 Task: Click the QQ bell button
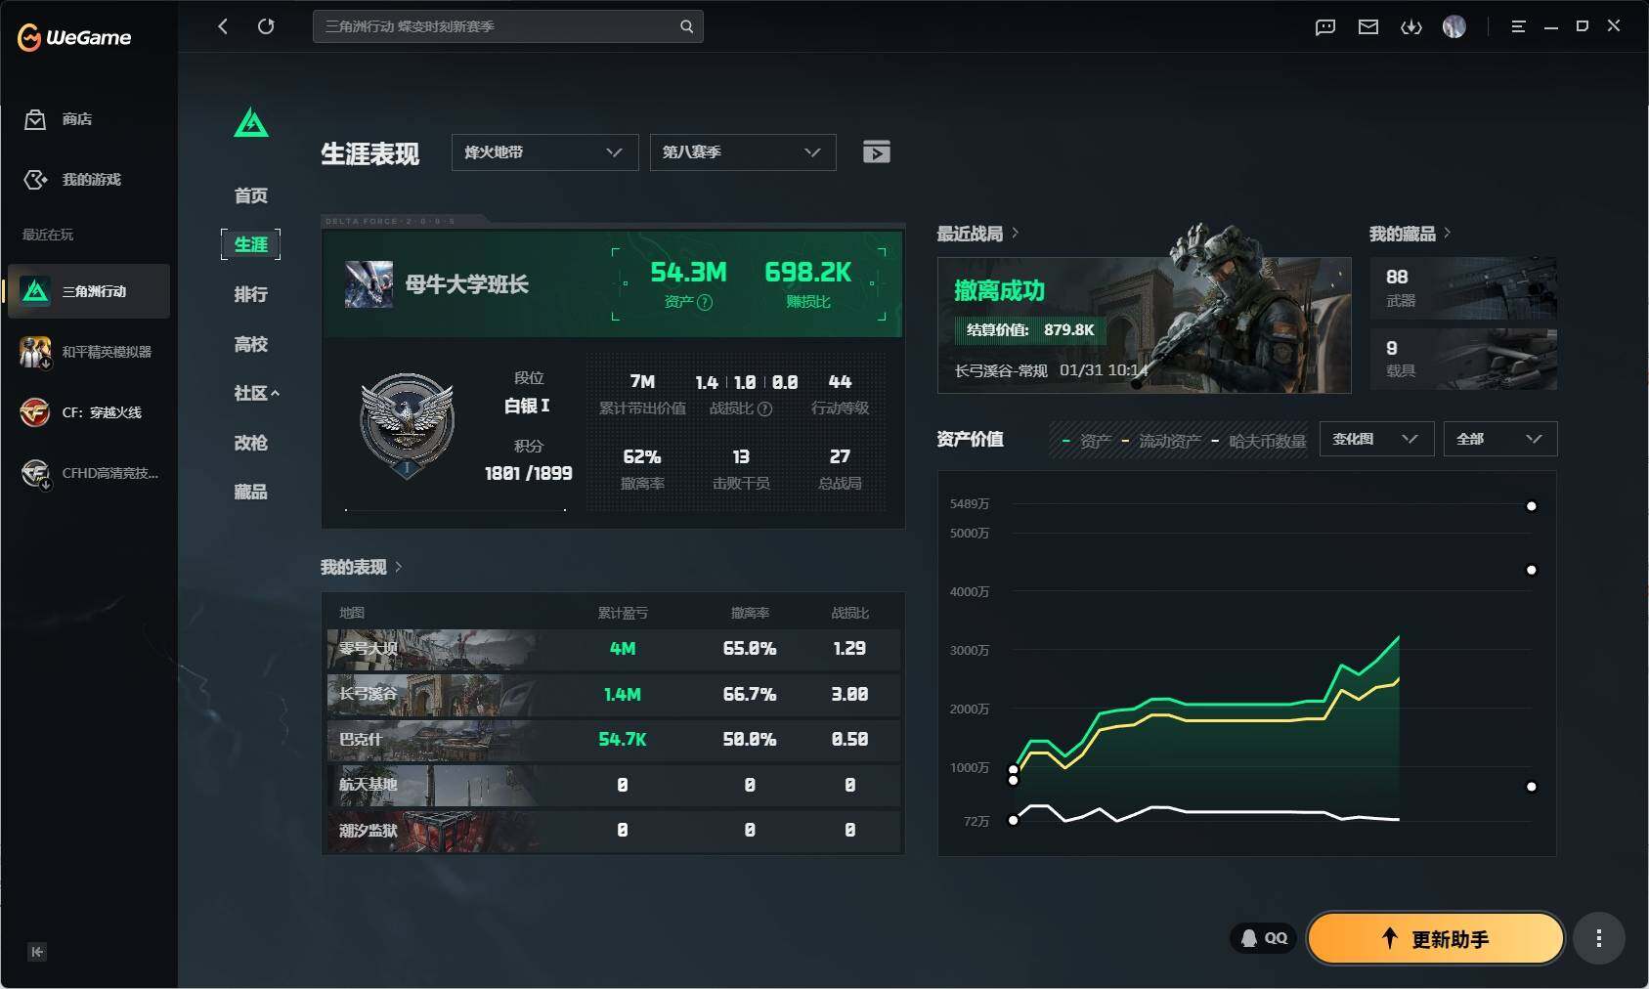[1263, 938]
